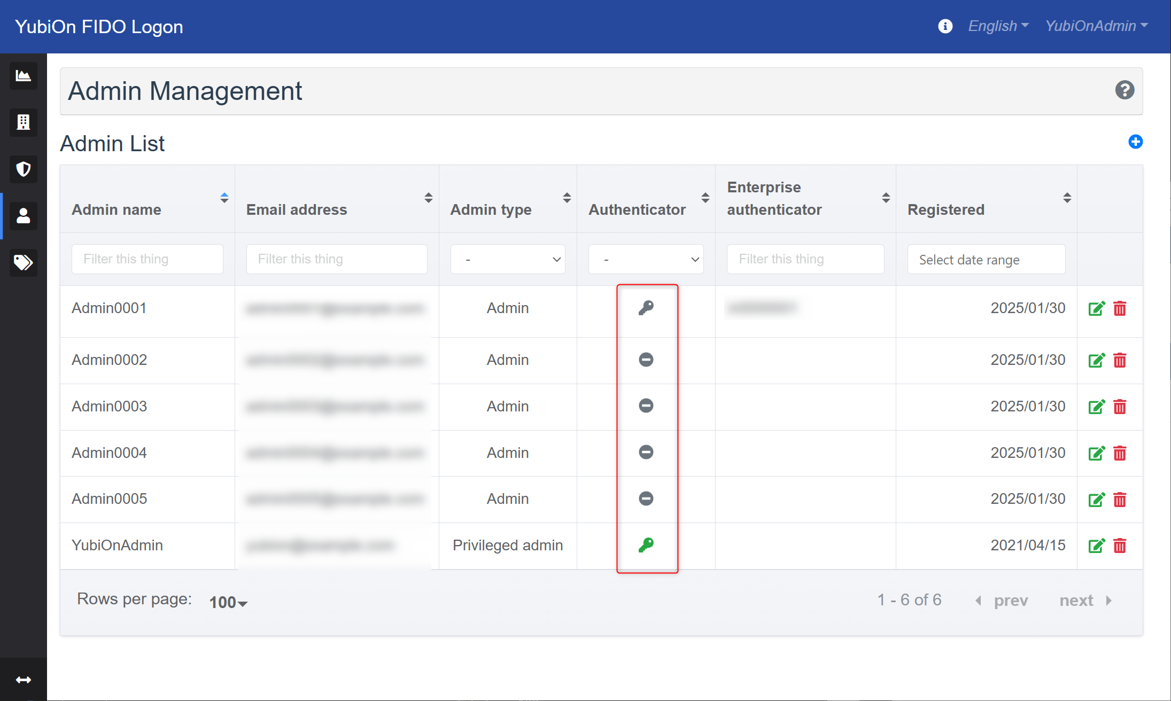1171x701 pixels.
Task: Edit Admin0002 entry
Action: [1096, 360]
